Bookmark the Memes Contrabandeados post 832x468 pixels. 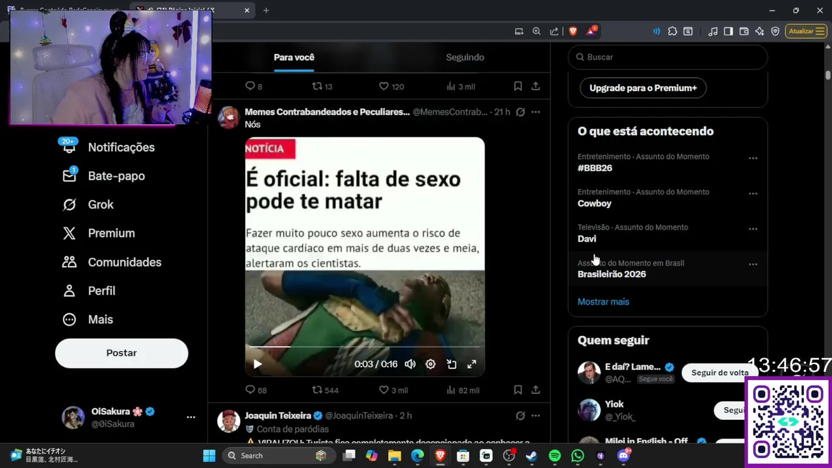(518, 390)
